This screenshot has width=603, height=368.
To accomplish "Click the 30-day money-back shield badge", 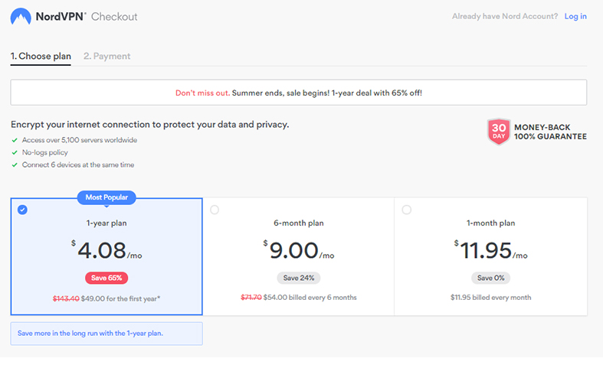I will coord(499,132).
